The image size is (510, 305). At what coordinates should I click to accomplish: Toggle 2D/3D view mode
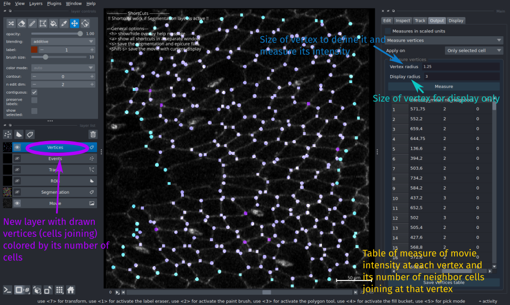pos(22,290)
